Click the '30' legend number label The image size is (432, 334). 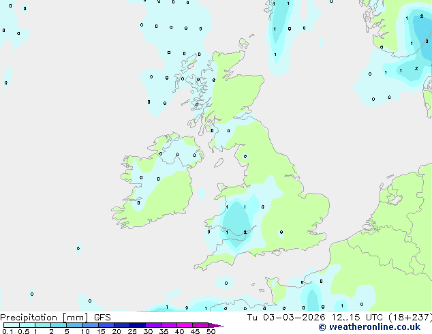pos(148,331)
